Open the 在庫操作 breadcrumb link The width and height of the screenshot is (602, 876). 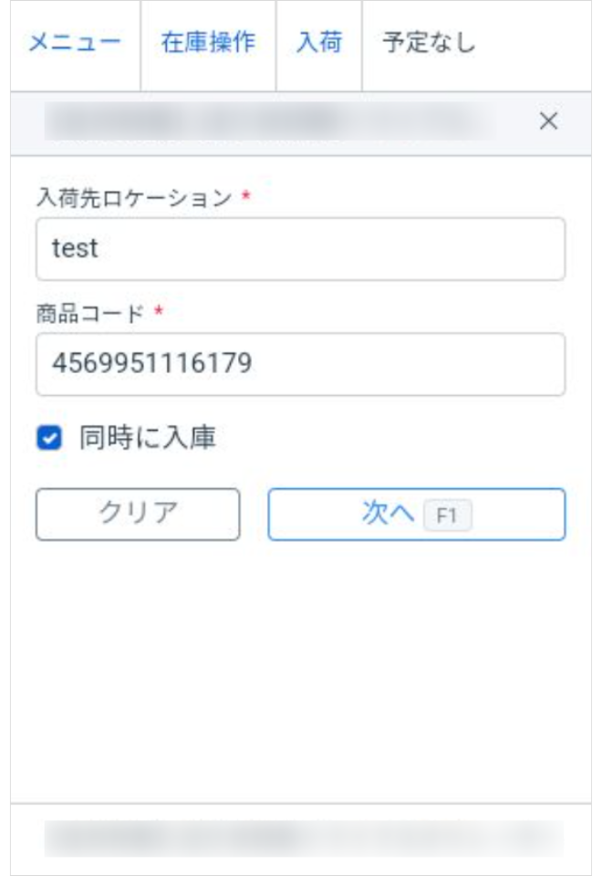click(x=208, y=43)
